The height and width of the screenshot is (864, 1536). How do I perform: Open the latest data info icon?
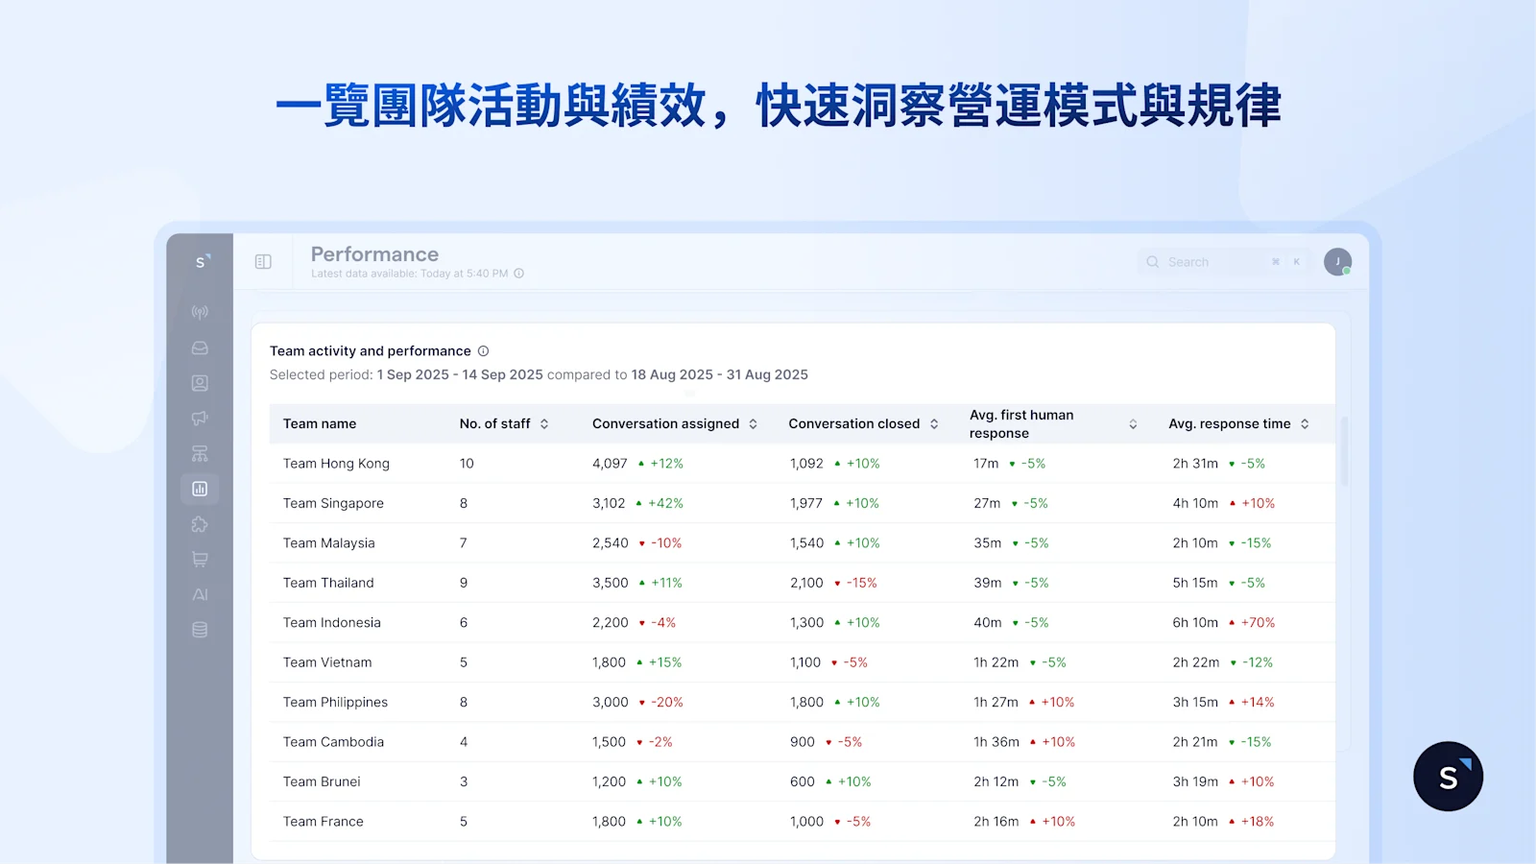pyautogui.click(x=518, y=274)
